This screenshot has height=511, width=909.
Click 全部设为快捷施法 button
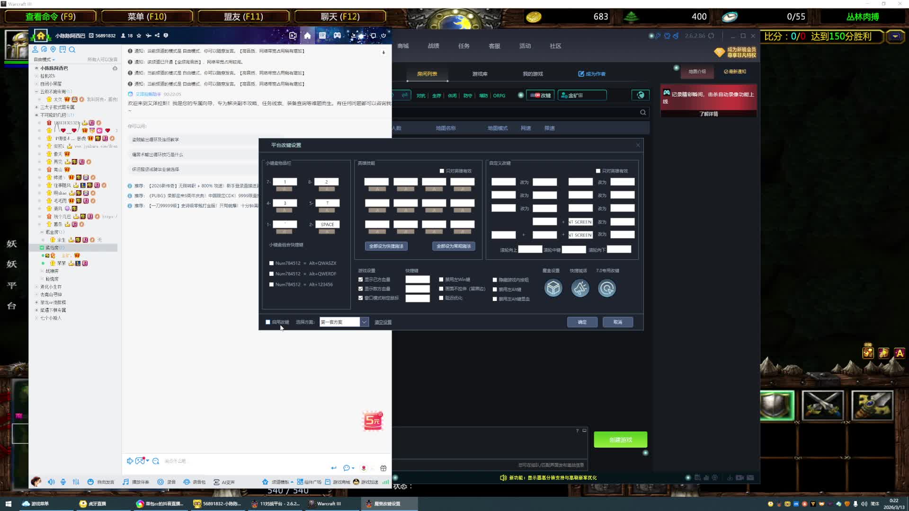click(386, 246)
